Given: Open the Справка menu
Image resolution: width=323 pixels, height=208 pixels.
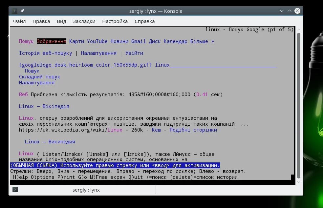Looking at the screenshot, I should [x=145, y=21].
